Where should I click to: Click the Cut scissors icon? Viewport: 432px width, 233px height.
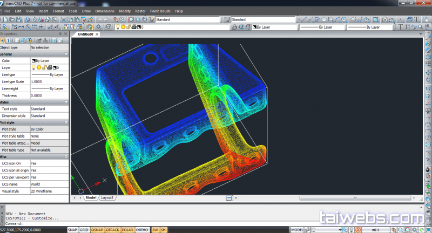coord(64,19)
